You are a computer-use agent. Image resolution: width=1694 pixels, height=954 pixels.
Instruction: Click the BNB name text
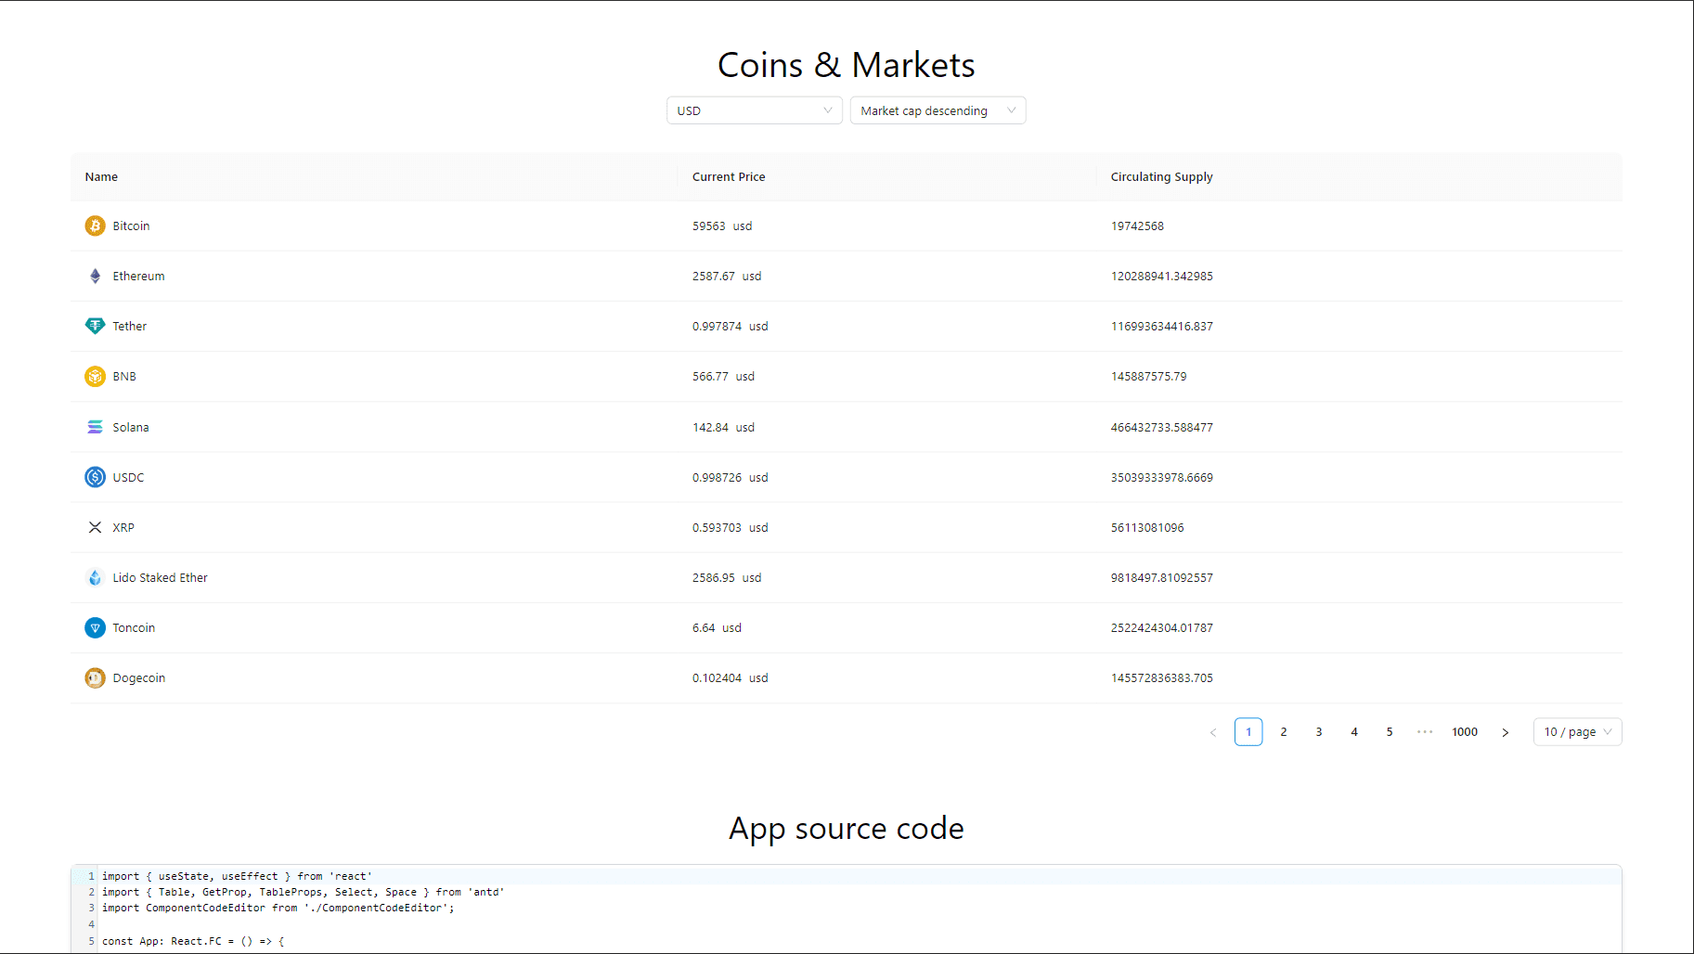124,376
